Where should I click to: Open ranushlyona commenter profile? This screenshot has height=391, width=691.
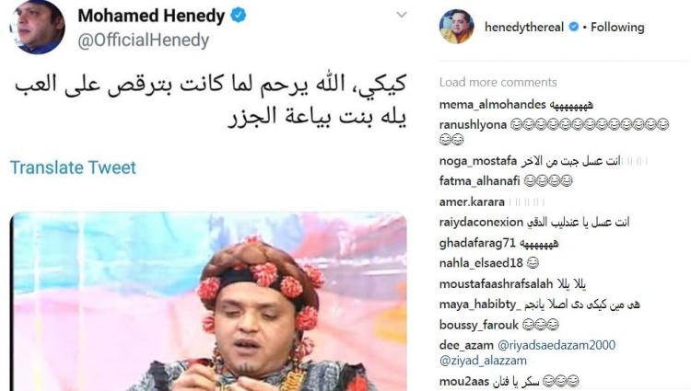pos(473,125)
